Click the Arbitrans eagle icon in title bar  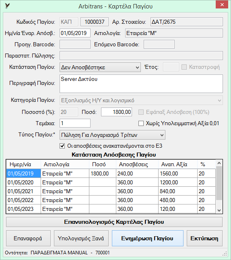7,6
